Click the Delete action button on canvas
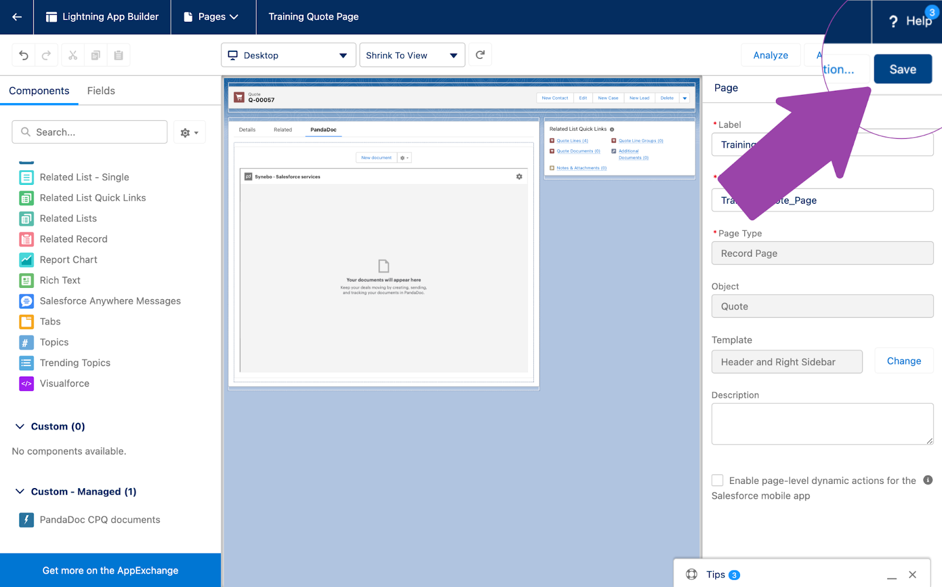Image resolution: width=942 pixels, height=587 pixels. pos(667,98)
